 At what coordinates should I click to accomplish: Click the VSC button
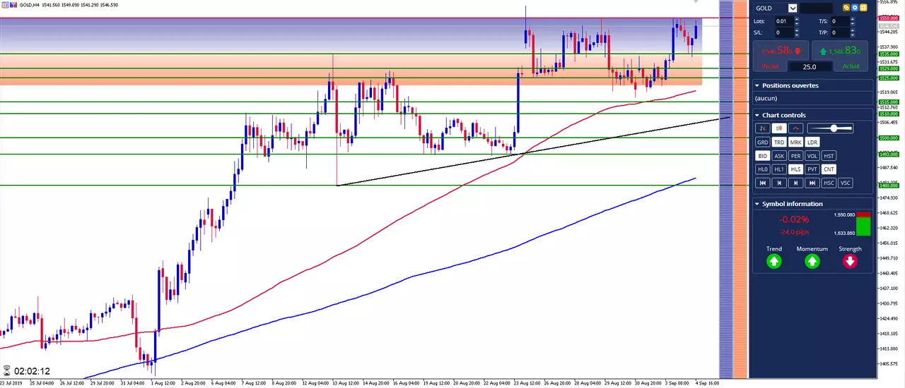click(846, 183)
